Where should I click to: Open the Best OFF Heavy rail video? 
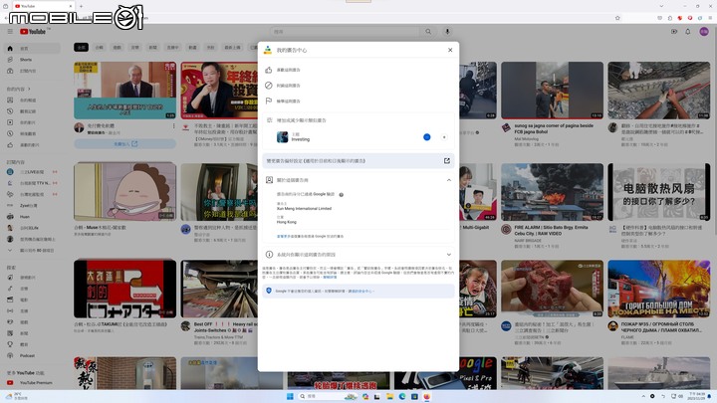[x=219, y=289]
